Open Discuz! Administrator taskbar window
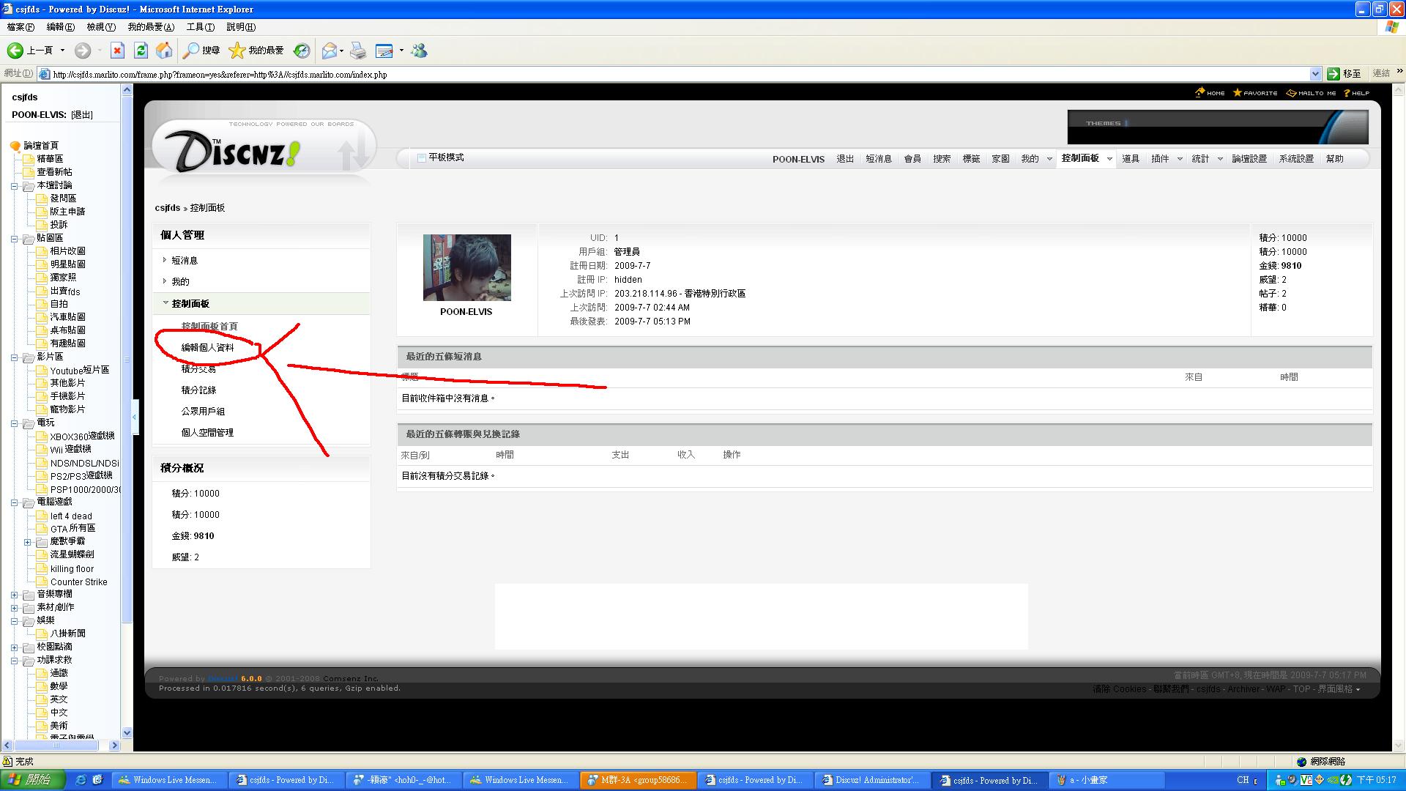 coord(871,780)
